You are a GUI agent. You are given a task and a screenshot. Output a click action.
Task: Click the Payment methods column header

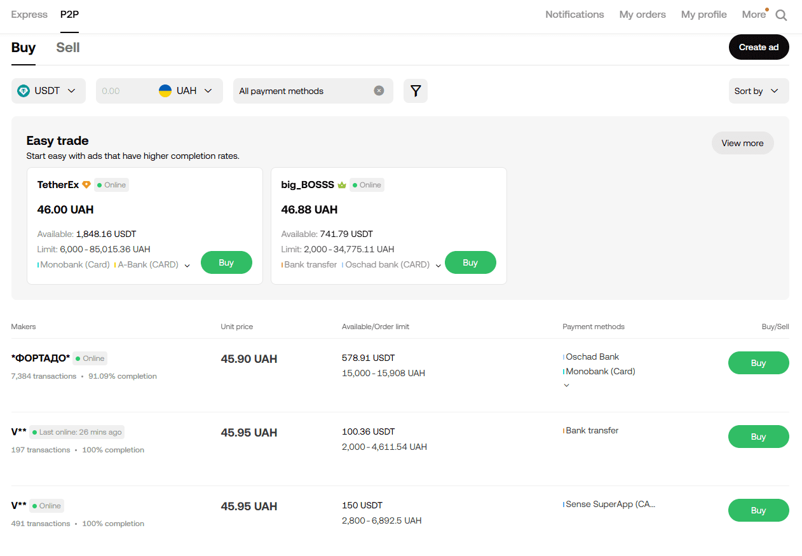tap(594, 327)
